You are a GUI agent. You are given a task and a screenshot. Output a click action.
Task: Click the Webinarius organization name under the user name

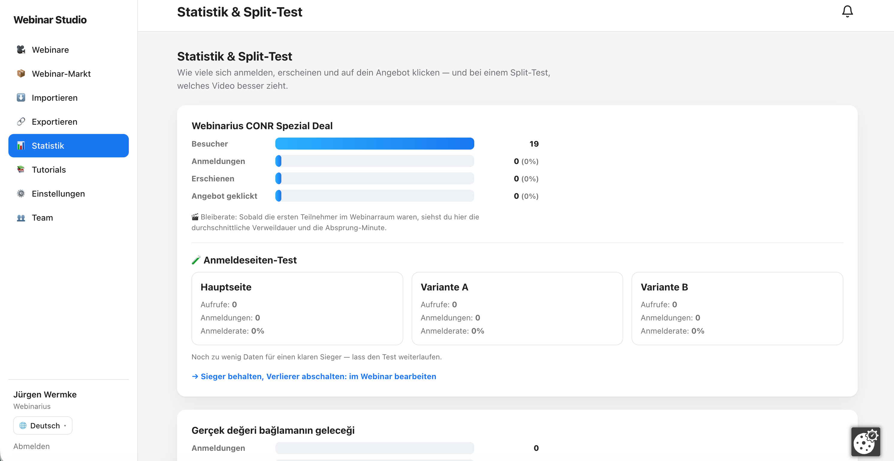point(32,406)
